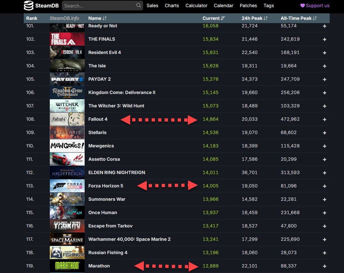The width and height of the screenshot is (344, 273).
Task: Click plus icon for Marathon
Action: click(324, 266)
